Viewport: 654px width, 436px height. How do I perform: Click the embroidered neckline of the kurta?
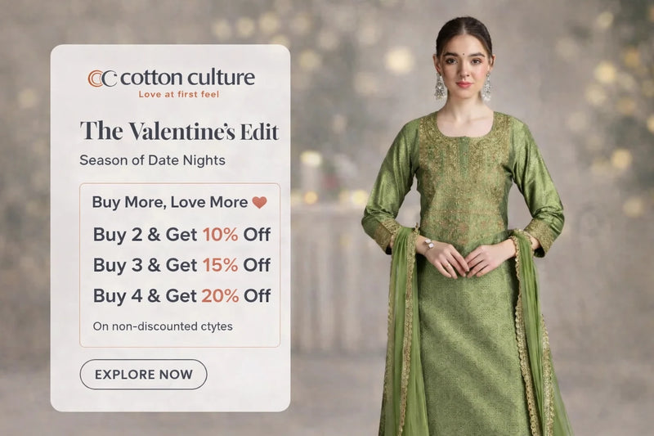coord(464,137)
